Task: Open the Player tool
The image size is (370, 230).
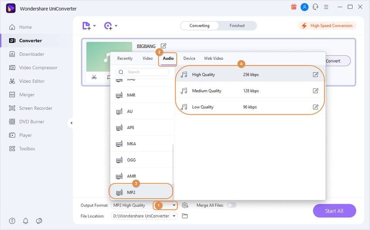Action: click(20, 135)
